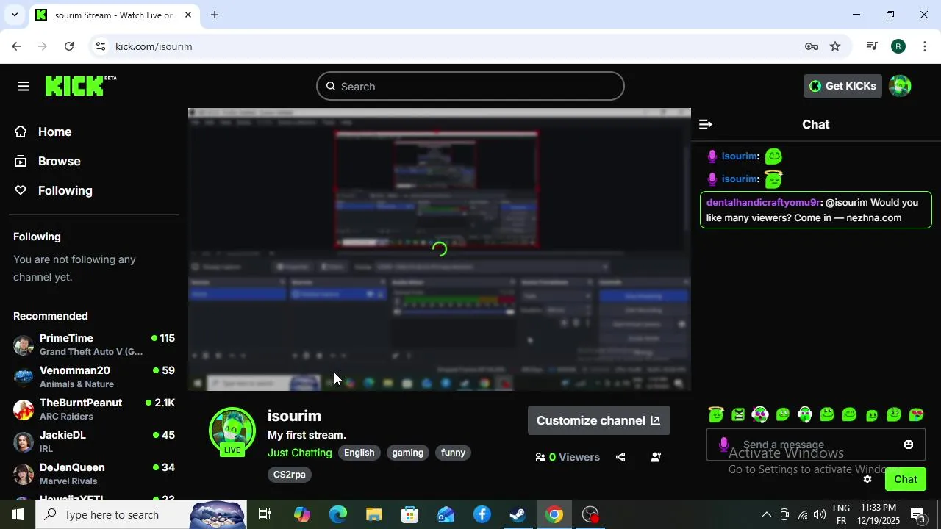
Task: Open a new browser tab
Action: (x=215, y=15)
